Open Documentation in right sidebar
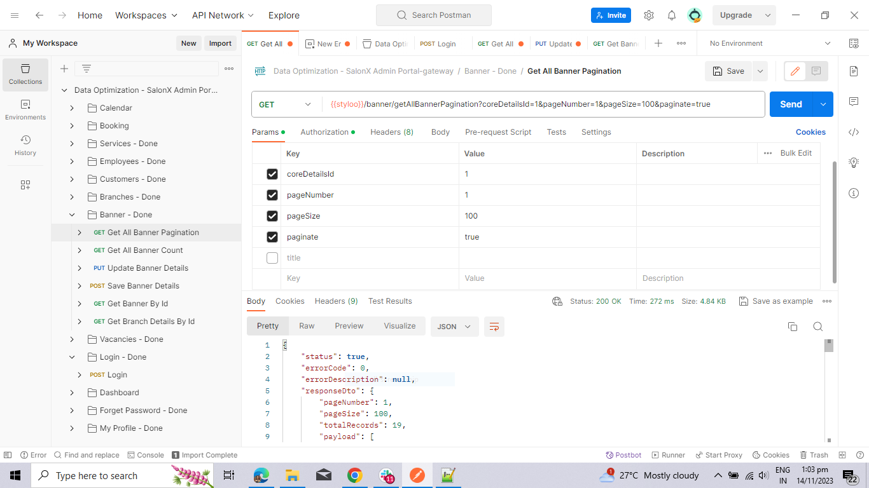The image size is (869, 488). click(854, 71)
